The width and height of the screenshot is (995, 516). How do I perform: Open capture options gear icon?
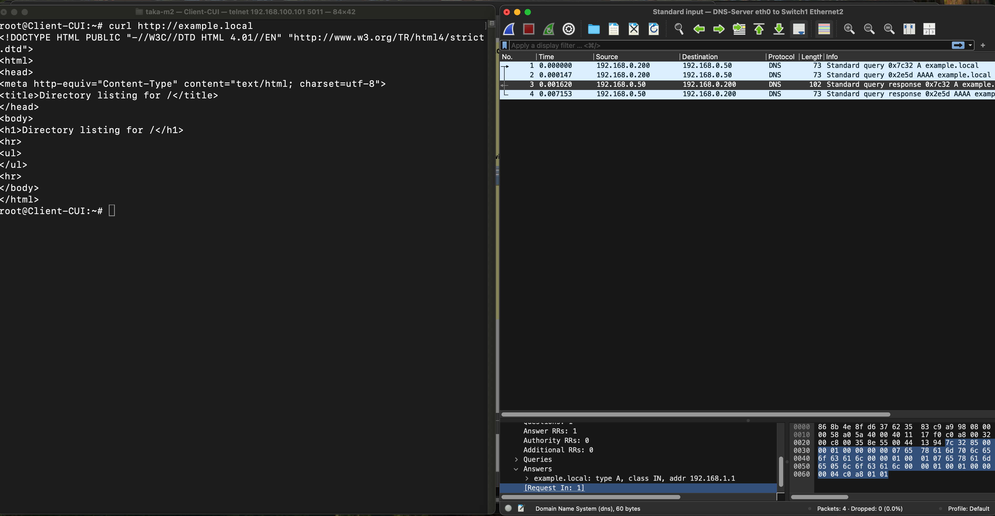tap(568, 29)
